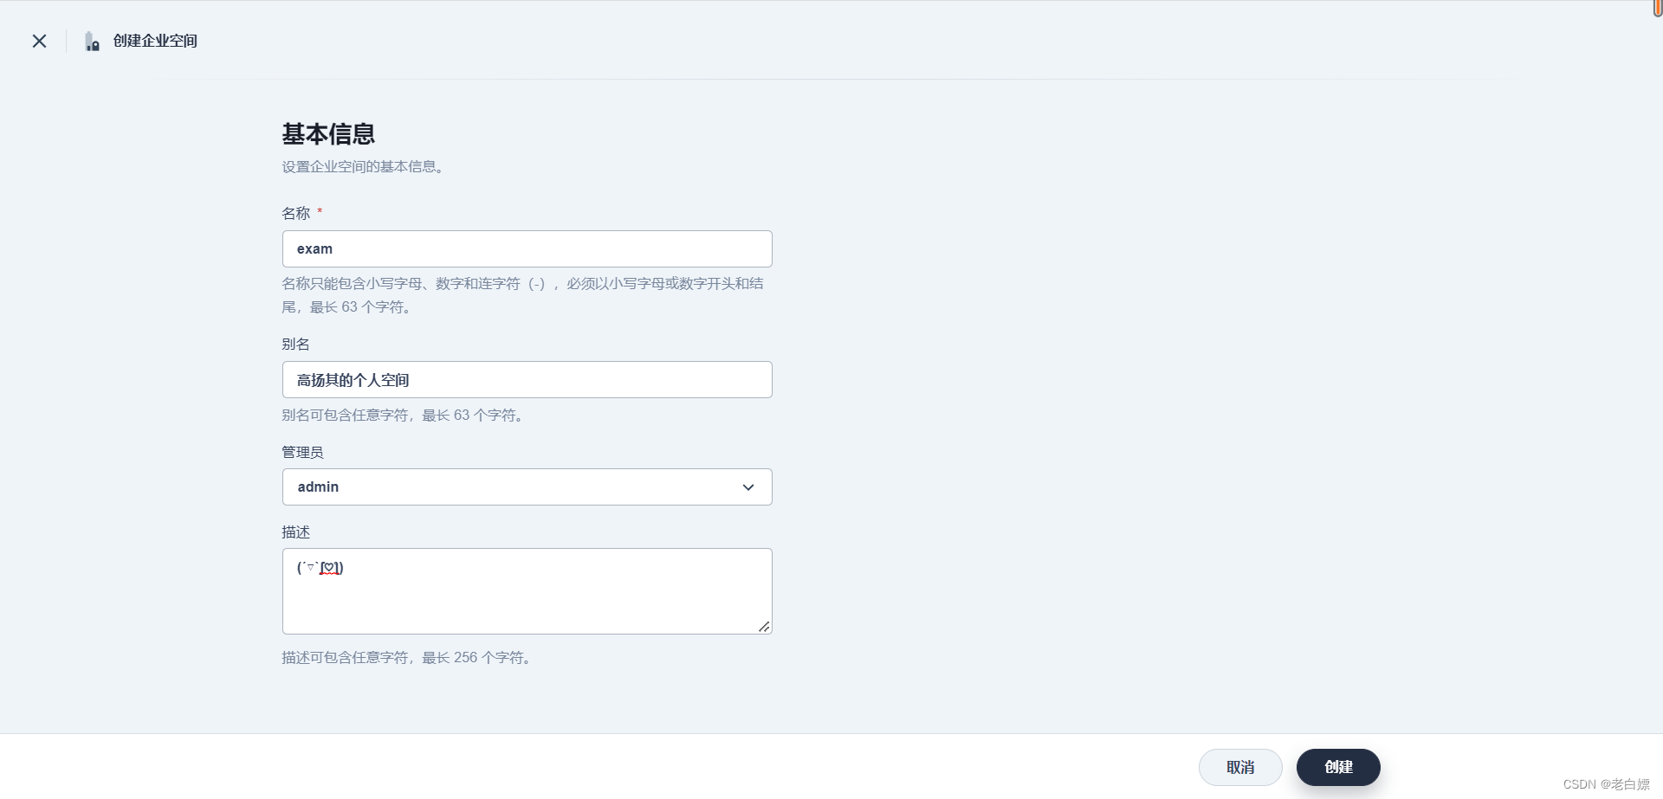Click inside the 描述 text area
This screenshot has width=1663, height=799.
coord(527,591)
